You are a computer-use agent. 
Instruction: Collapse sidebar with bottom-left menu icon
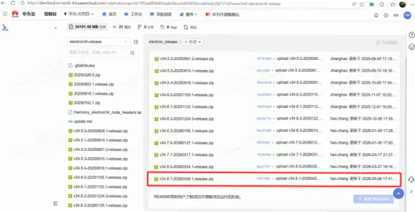55,203
